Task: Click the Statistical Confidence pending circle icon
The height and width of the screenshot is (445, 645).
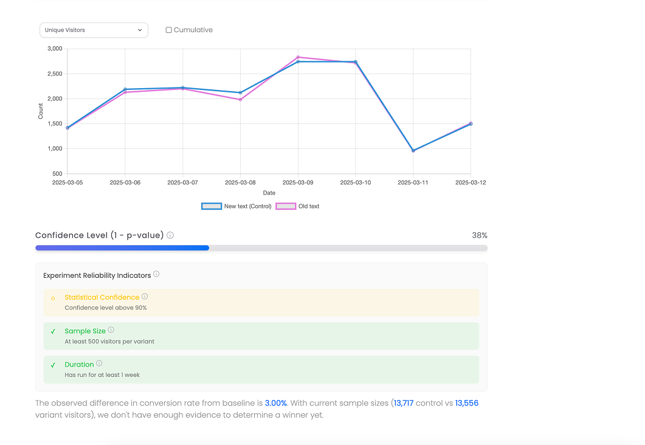Action: pyautogui.click(x=53, y=298)
